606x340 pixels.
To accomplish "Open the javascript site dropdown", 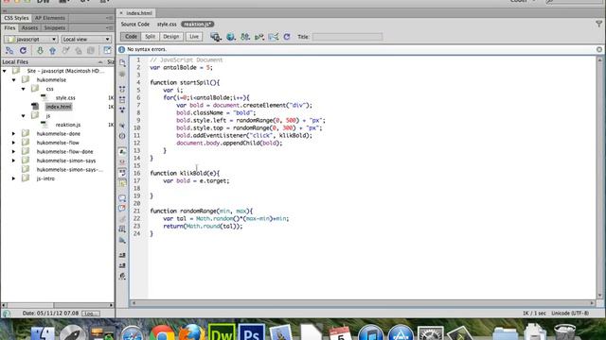I will [x=31, y=39].
